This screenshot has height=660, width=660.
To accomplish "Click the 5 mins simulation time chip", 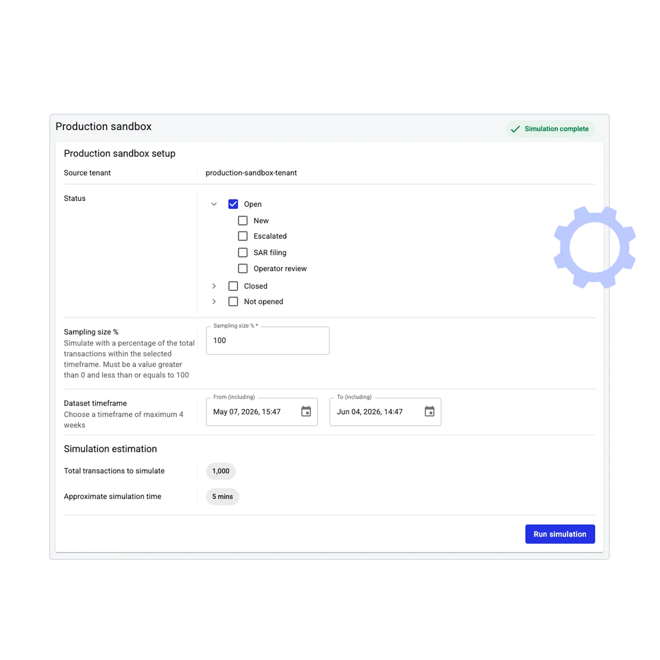I will (223, 497).
